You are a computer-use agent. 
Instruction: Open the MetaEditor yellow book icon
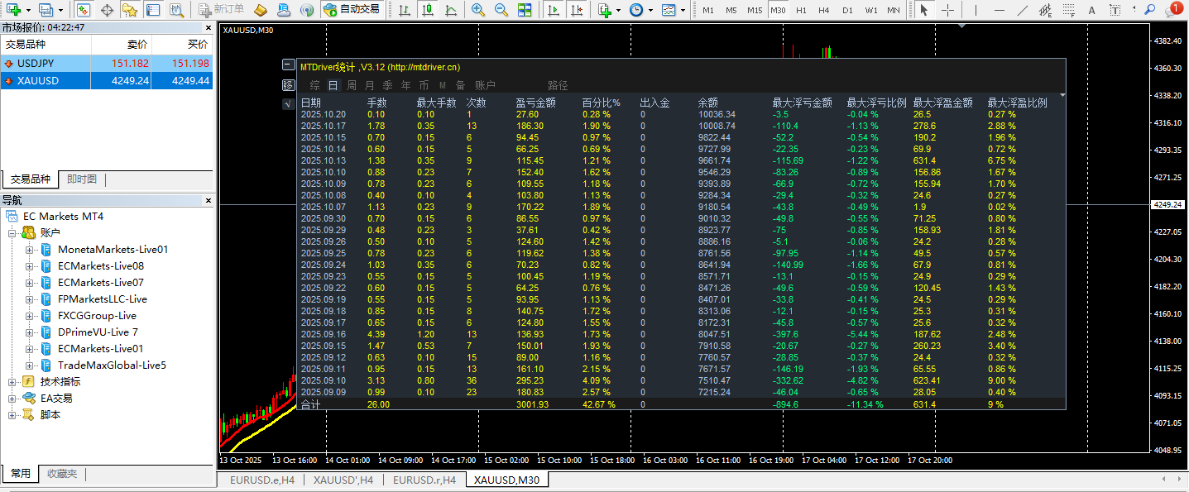point(261,10)
